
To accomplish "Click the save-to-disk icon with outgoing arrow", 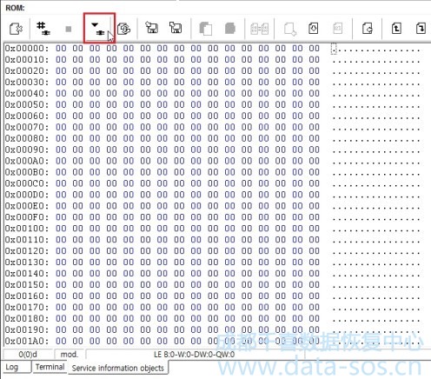I will (x=176, y=28).
